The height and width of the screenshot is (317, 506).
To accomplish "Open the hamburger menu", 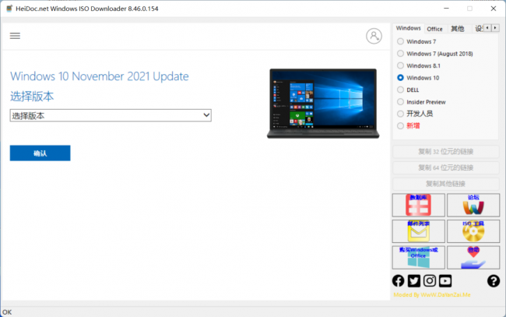I will pyautogui.click(x=15, y=36).
